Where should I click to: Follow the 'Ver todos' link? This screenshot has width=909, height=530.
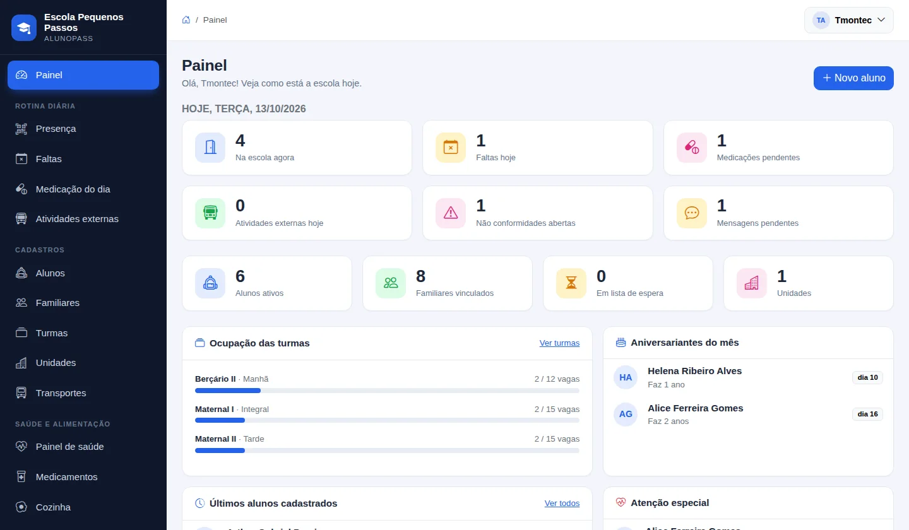562,503
